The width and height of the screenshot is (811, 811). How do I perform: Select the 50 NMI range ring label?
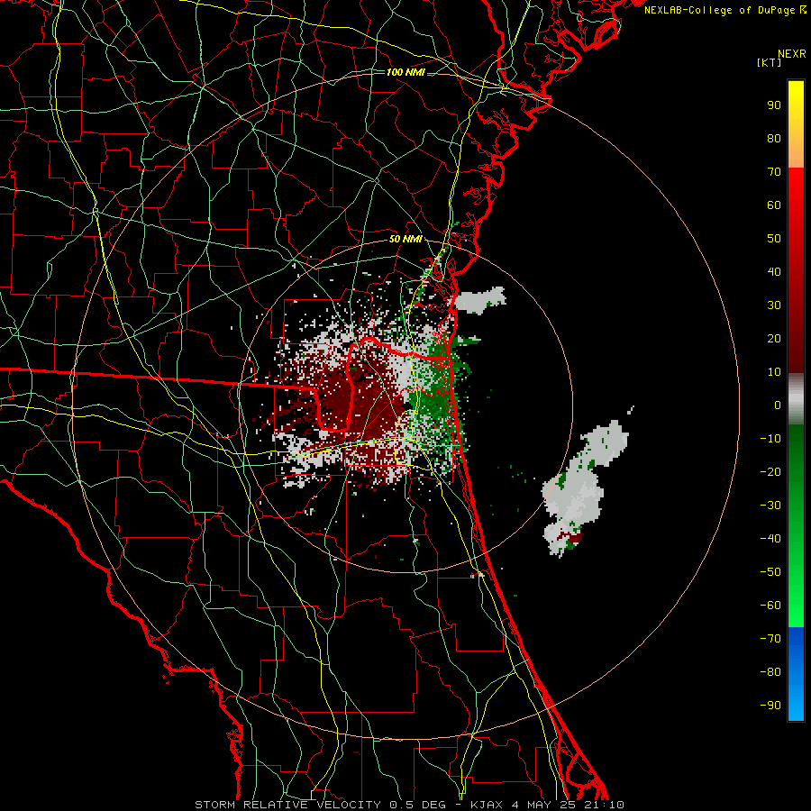point(405,239)
